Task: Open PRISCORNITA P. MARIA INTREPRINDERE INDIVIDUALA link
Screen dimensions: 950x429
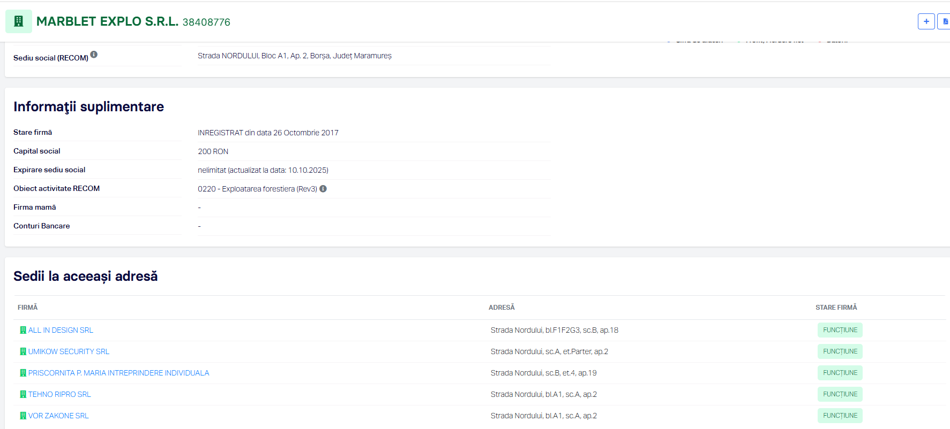Action: pos(118,373)
